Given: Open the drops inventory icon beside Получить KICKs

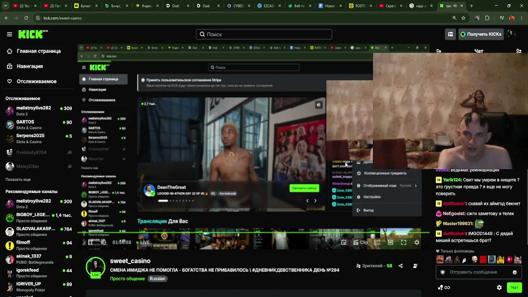Looking at the screenshot, I should pos(450,34).
